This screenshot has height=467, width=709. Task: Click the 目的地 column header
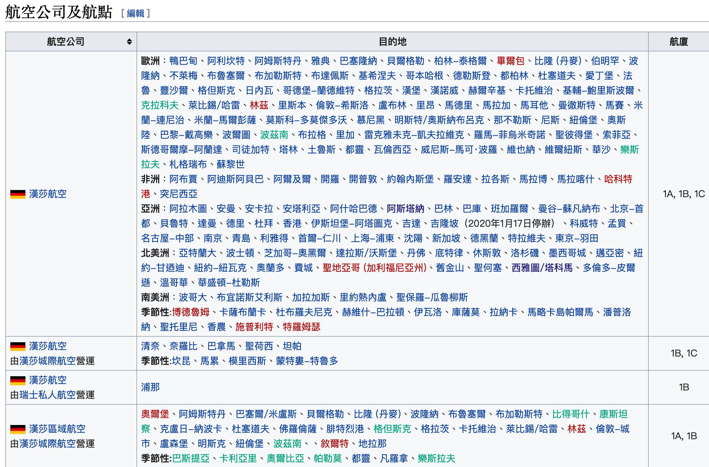393,42
